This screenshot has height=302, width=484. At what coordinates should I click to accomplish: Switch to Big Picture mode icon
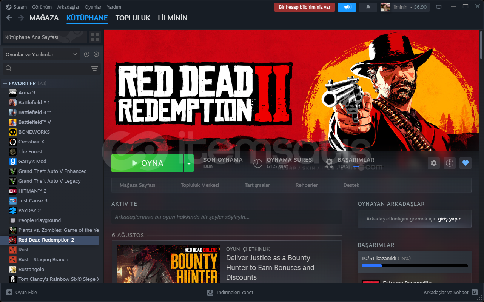point(439,7)
